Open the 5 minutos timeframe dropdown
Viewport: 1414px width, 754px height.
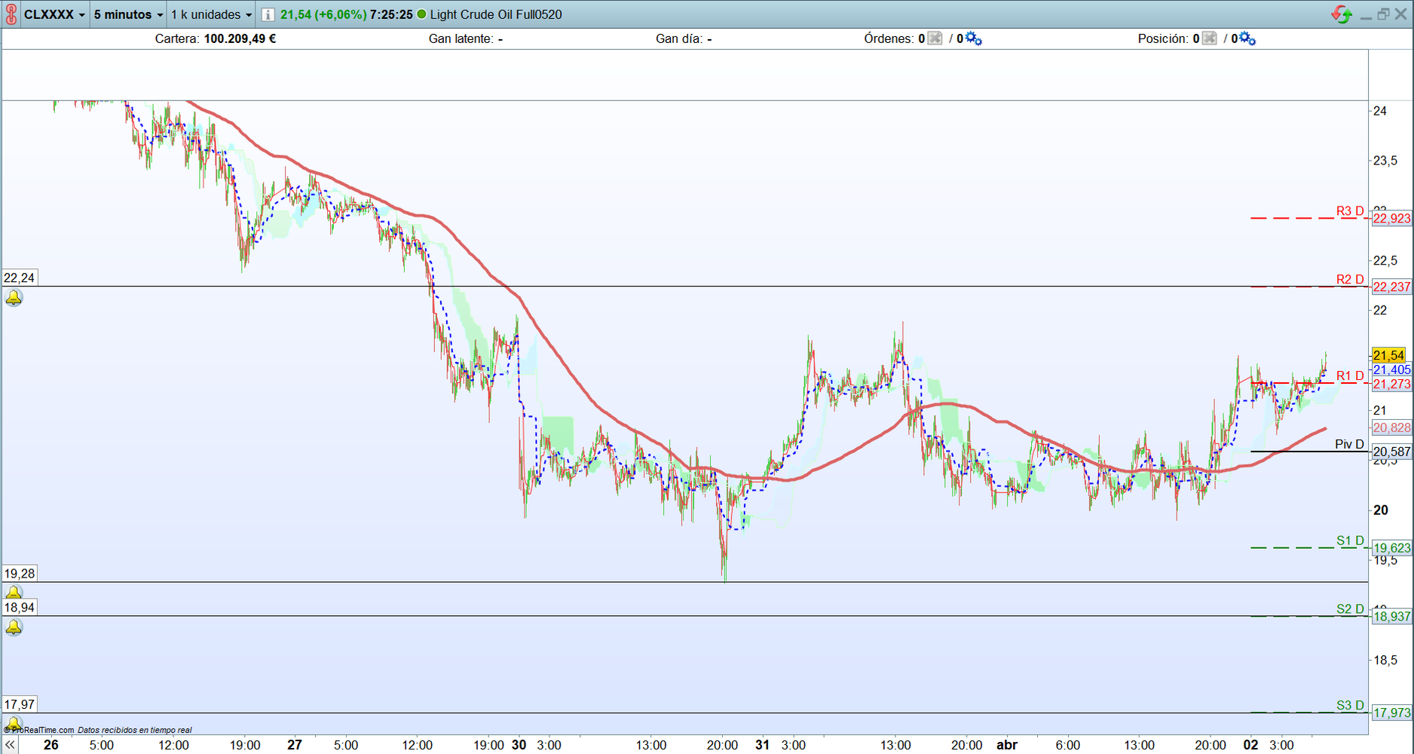[127, 14]
